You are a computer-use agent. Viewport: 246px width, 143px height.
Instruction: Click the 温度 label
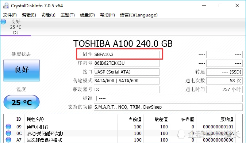[x=21, y=90]
